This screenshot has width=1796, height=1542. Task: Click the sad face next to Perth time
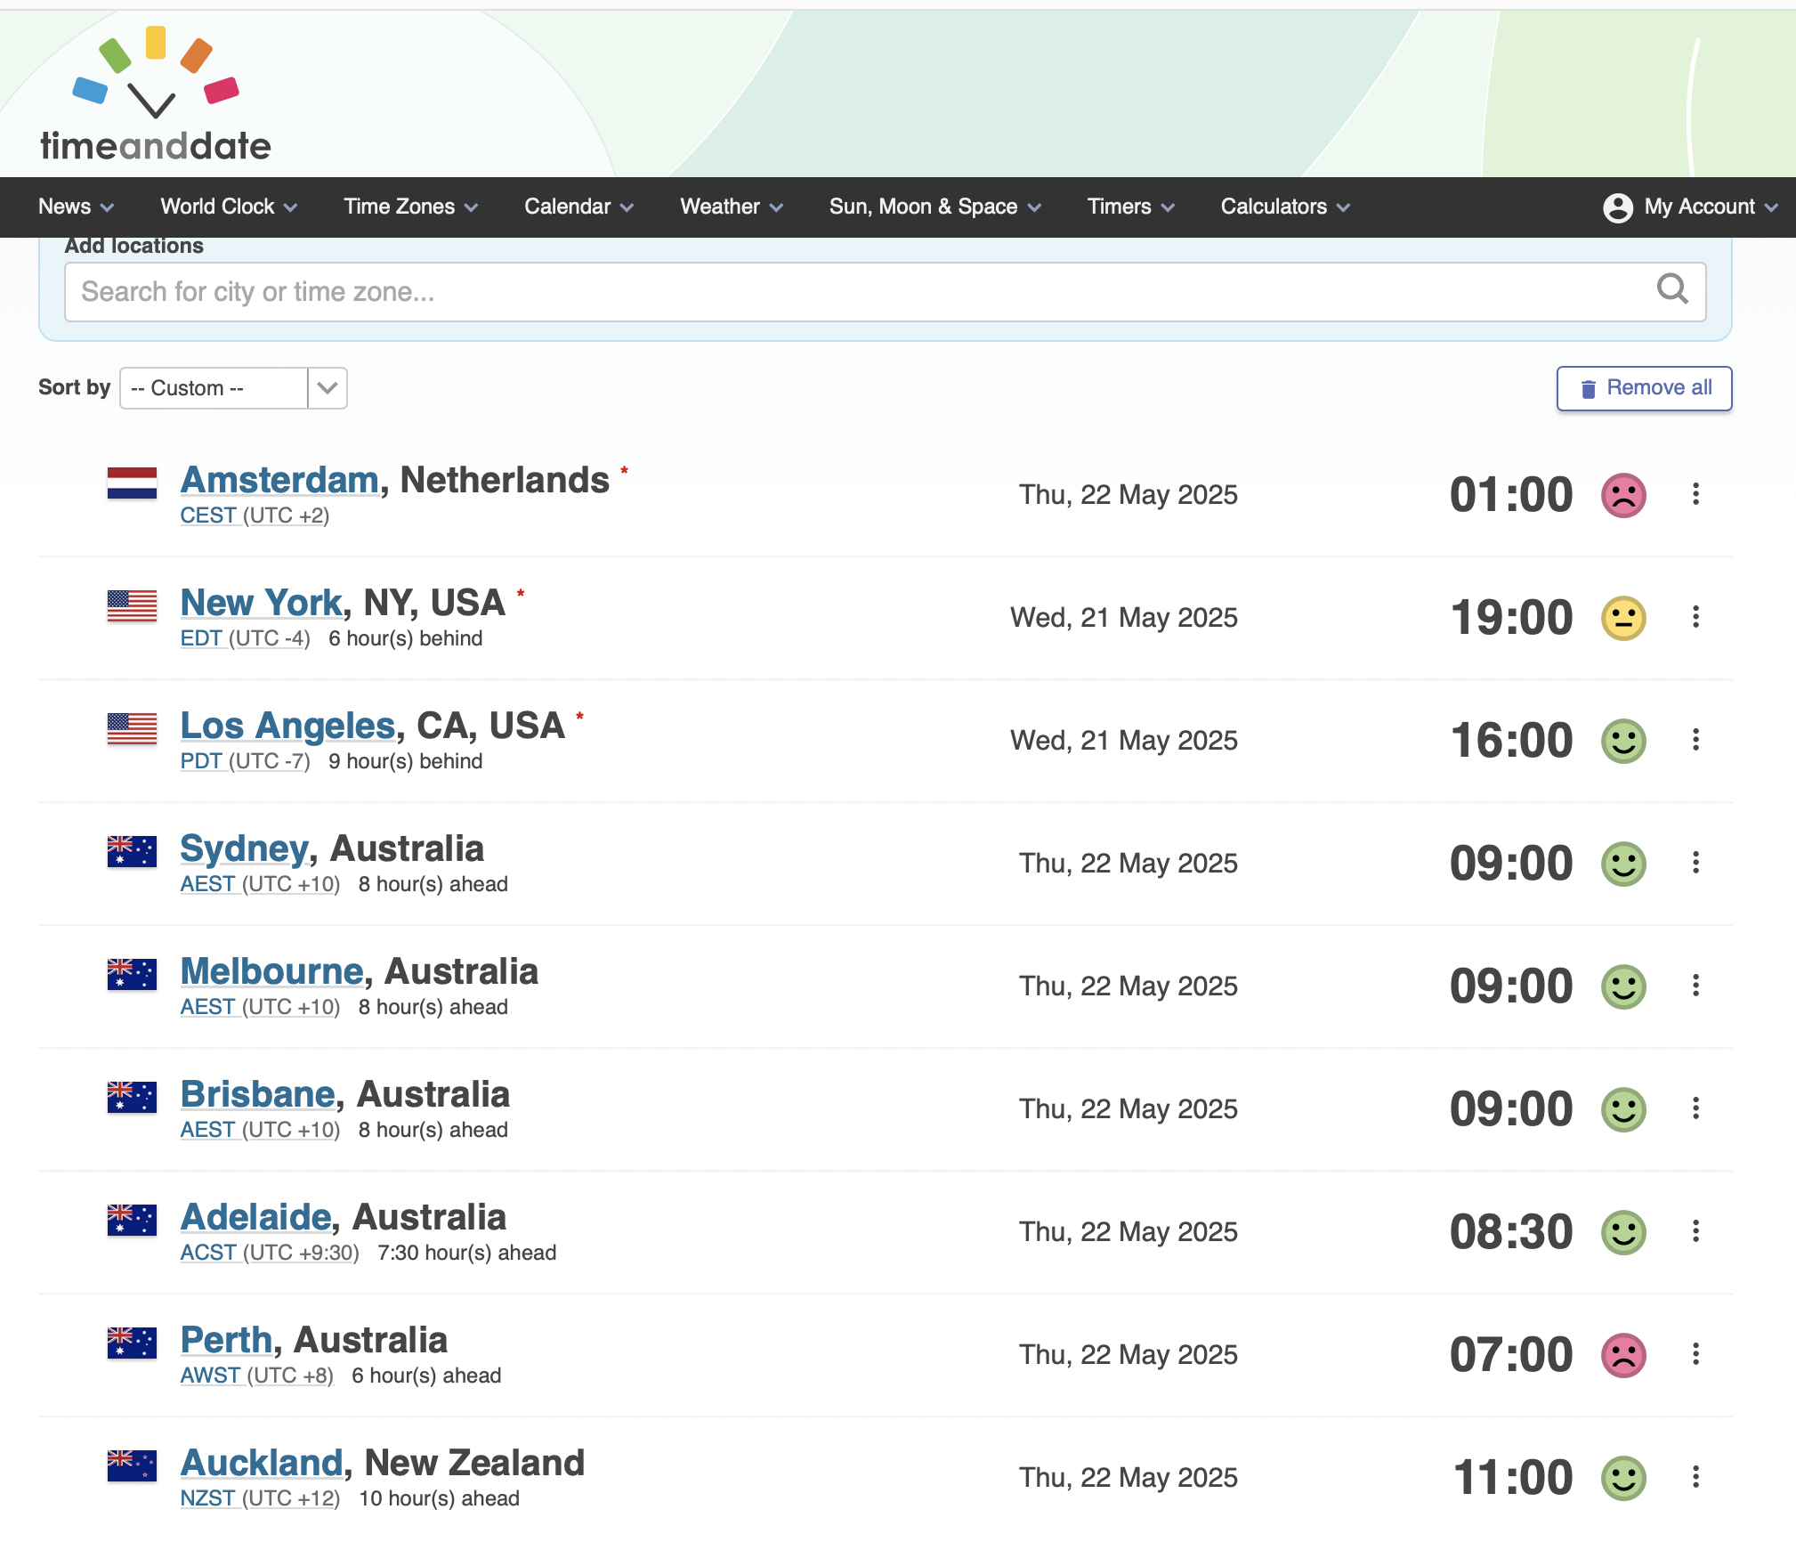[x=1623, y=1355]
